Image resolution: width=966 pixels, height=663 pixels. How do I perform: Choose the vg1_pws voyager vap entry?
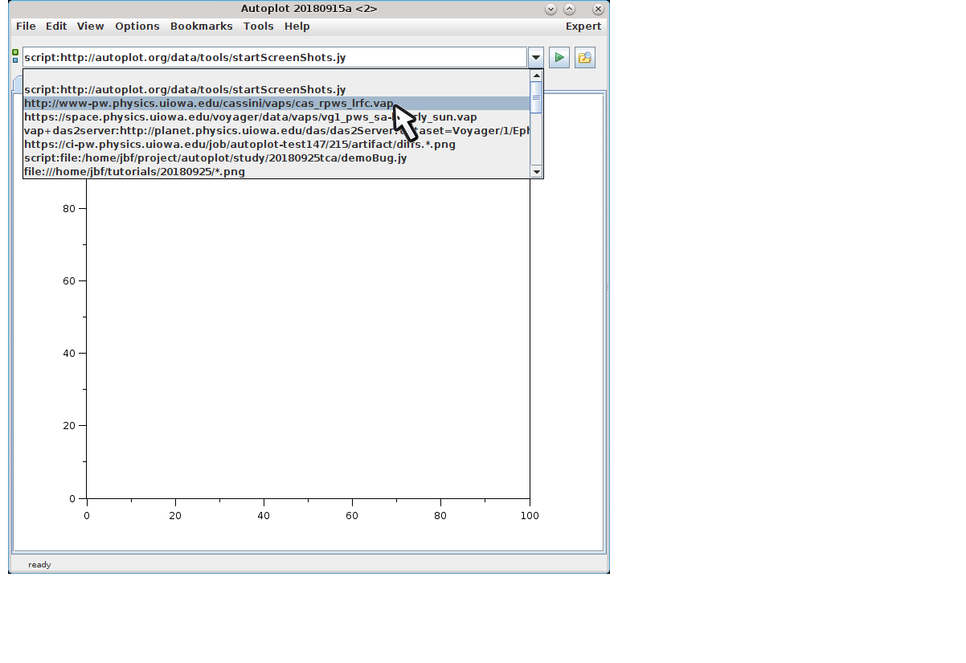pyautogui.click(x=250, y=117)
